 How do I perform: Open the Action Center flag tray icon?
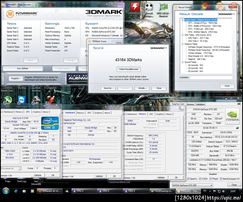(215, 191)
